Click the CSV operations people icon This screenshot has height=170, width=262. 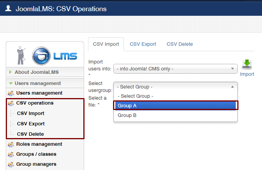pos(11,103)
